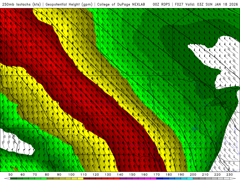This screenshot has height=180, width=240.
Task: Click the 220 knot legend label
Action: (x=217, y=175)
